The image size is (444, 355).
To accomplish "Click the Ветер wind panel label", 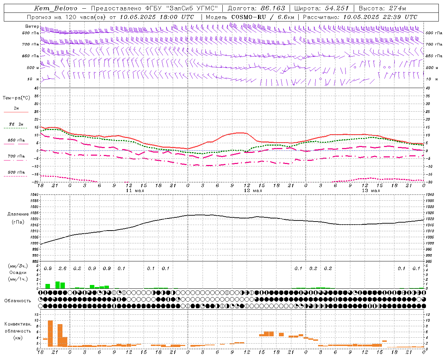I will click(x=32, y=26).
